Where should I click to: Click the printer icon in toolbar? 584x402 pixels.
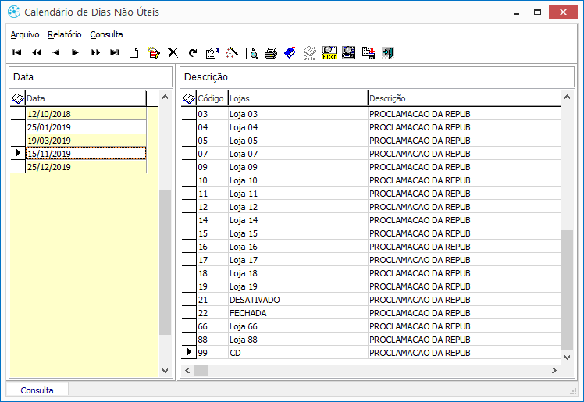pos(270,53)
